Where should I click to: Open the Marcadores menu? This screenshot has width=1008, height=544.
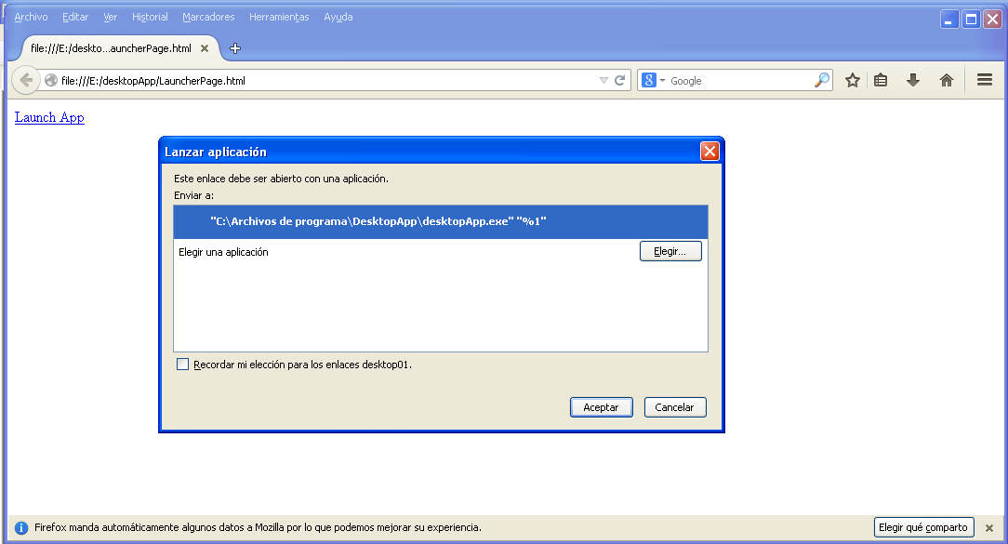208,17
